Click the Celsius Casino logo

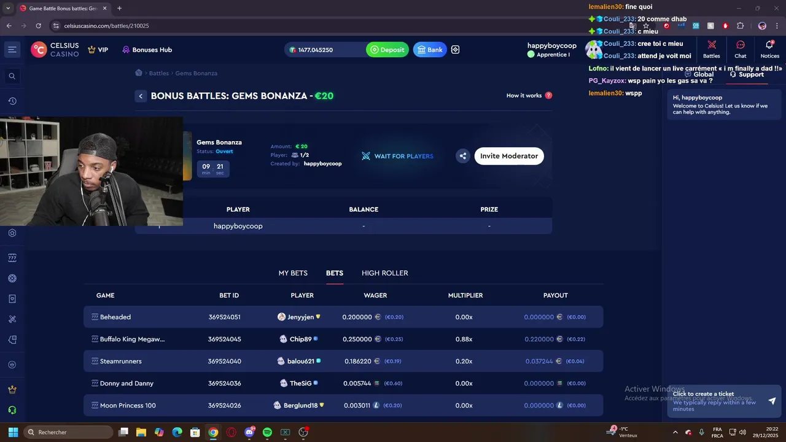click(55, 50)
